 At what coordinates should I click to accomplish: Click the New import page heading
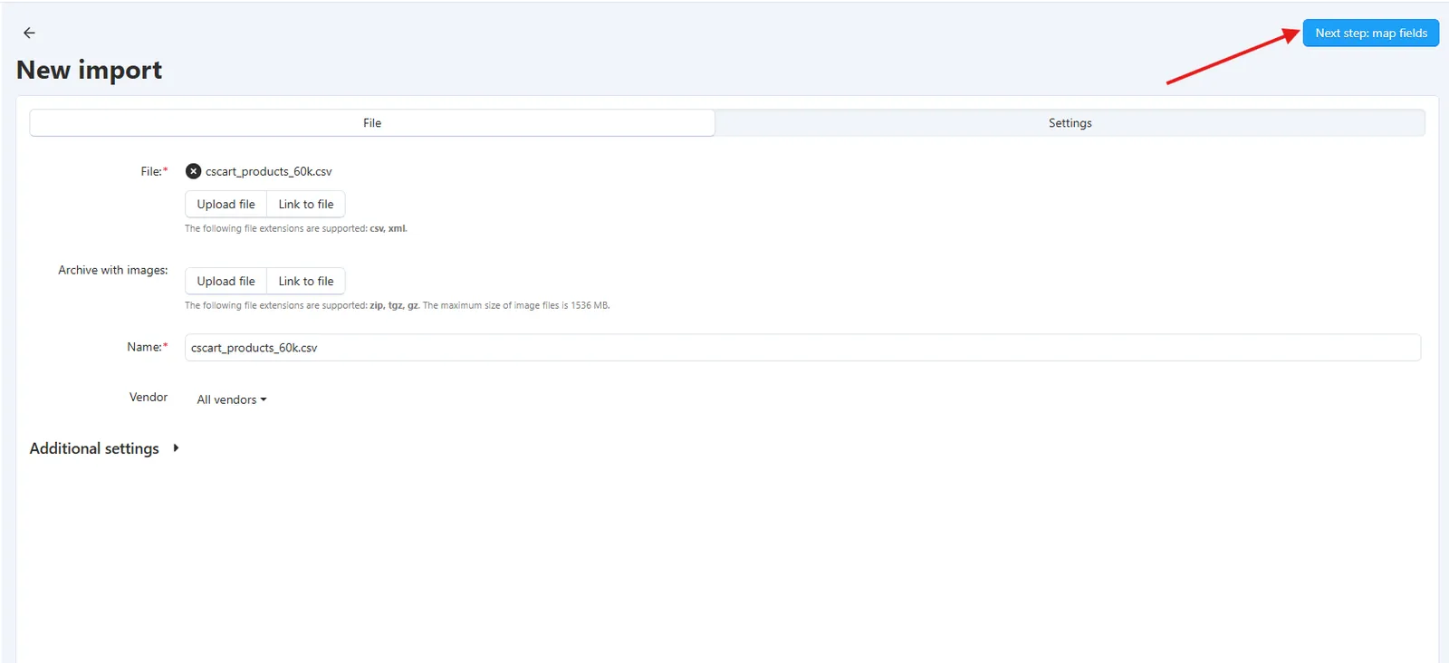click(x=89, y=70)
